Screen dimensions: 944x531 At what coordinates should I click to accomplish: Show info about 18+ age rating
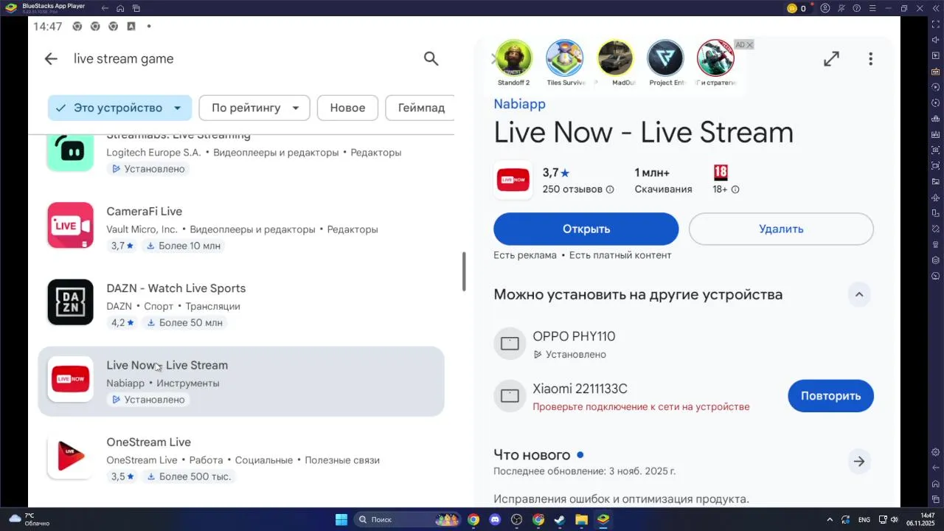coord(735,190)
